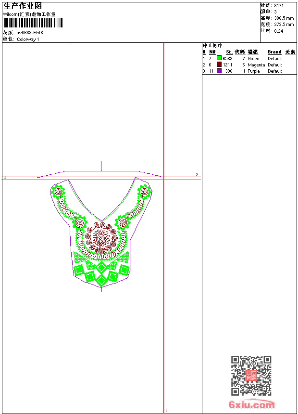298x414 pixels.
Task: Click the Colorway 1 label
Action: click(28, 39)
